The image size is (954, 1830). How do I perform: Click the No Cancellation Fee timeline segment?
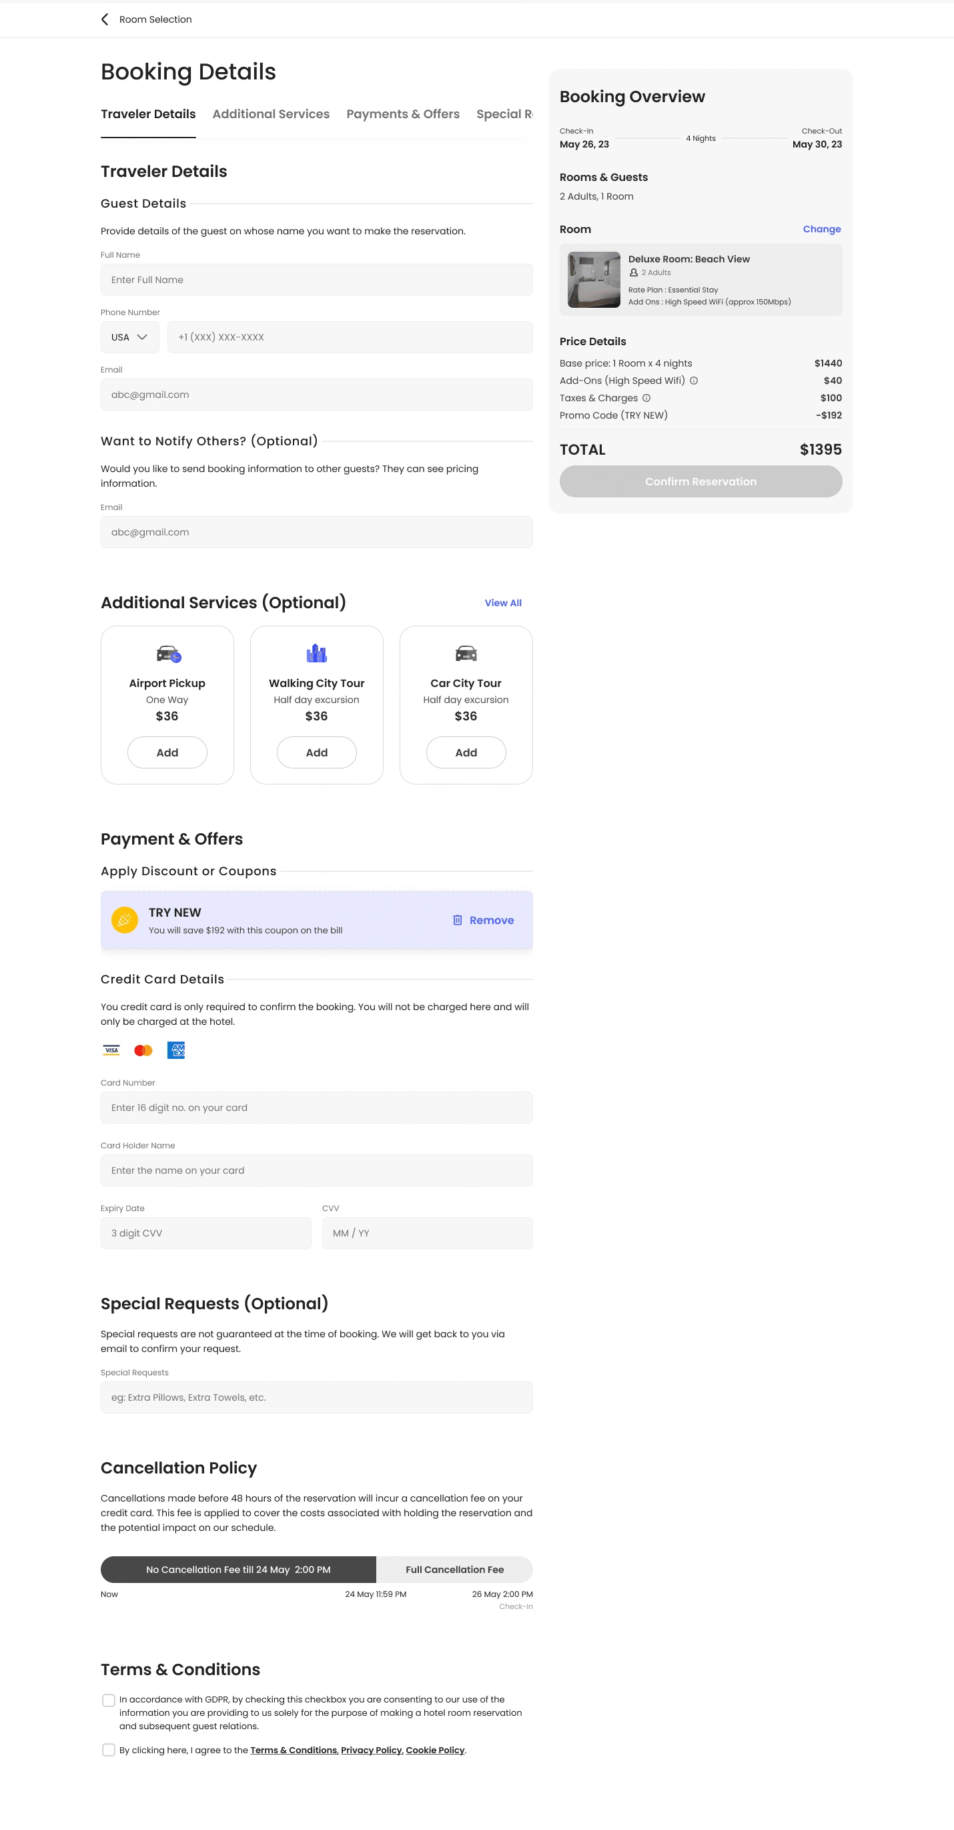(239, 1570)
